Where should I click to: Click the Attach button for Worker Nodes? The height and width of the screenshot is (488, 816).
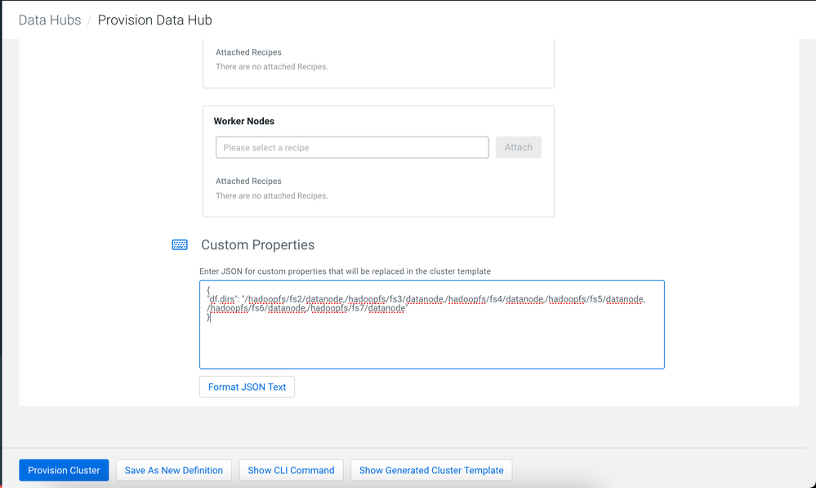coord(518,147)
